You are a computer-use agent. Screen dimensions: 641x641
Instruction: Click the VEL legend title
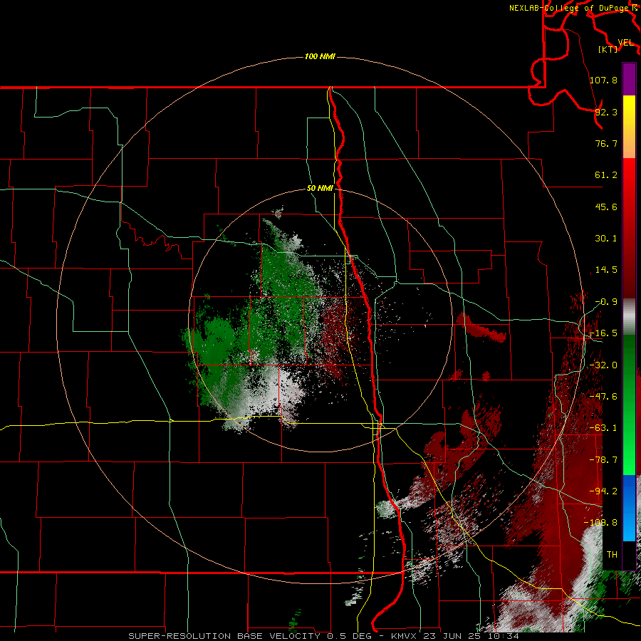pyautogui.click(x=625, y=43)
